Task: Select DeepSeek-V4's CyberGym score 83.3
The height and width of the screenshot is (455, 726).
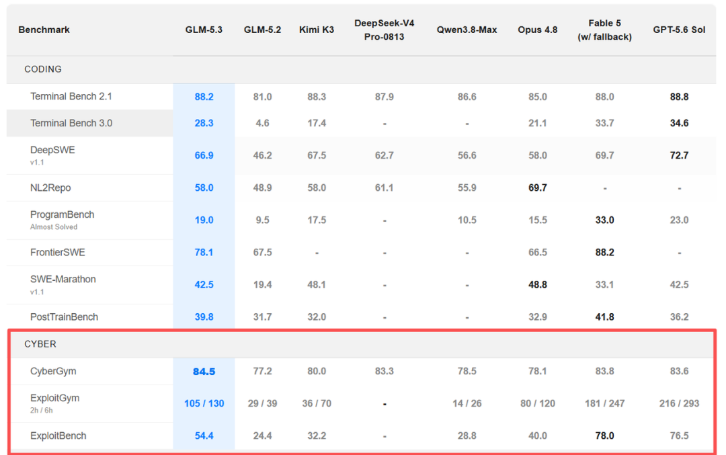Action: pos(385,371)
